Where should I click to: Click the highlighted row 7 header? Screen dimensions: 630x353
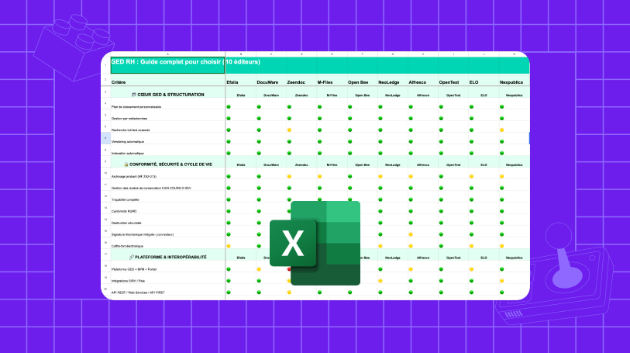[x=105, y=138]
